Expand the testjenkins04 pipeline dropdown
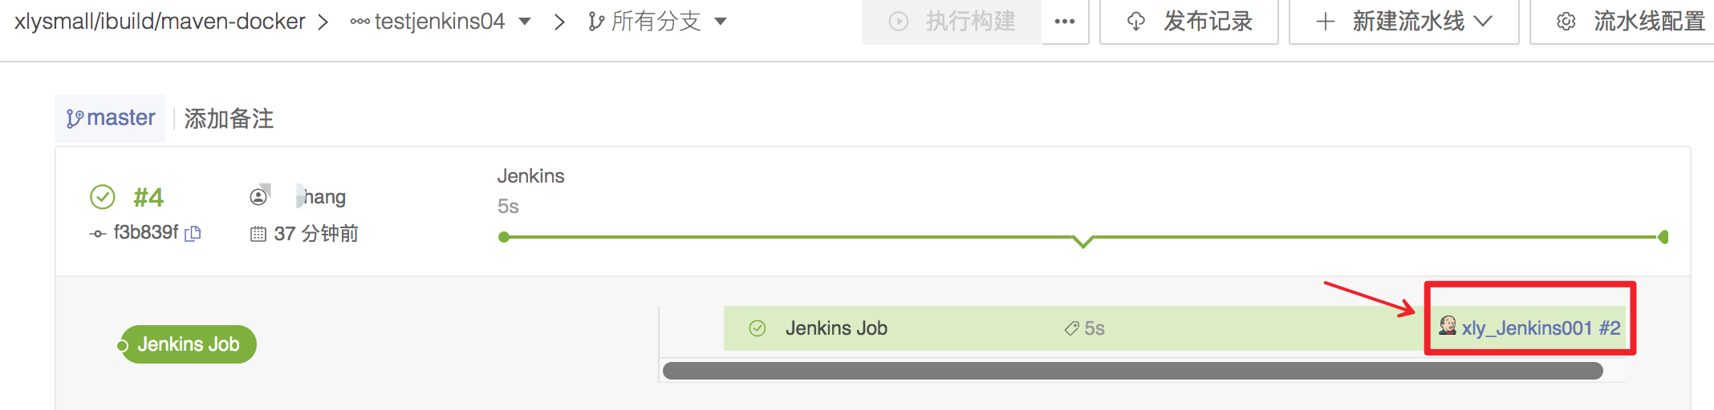 pos(525,22)
